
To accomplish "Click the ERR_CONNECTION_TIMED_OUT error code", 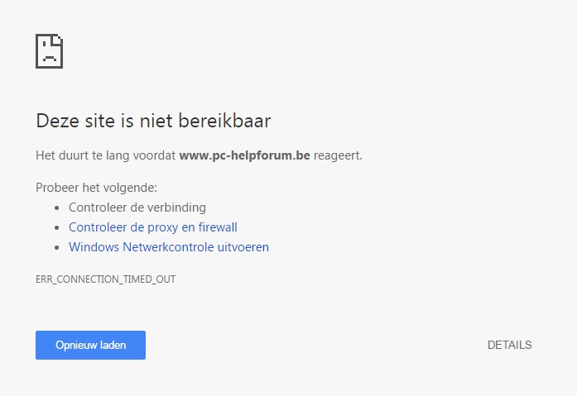I will [x=106, y=279].
